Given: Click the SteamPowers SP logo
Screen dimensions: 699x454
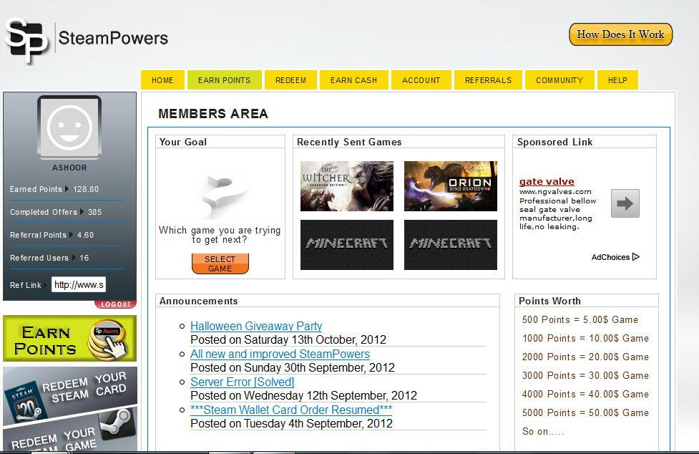Looking at the screenshot, I should (x=26, y=40).
